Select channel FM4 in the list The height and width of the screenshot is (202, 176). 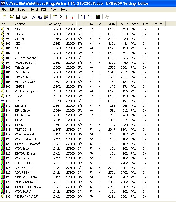(x=18, y=53)
